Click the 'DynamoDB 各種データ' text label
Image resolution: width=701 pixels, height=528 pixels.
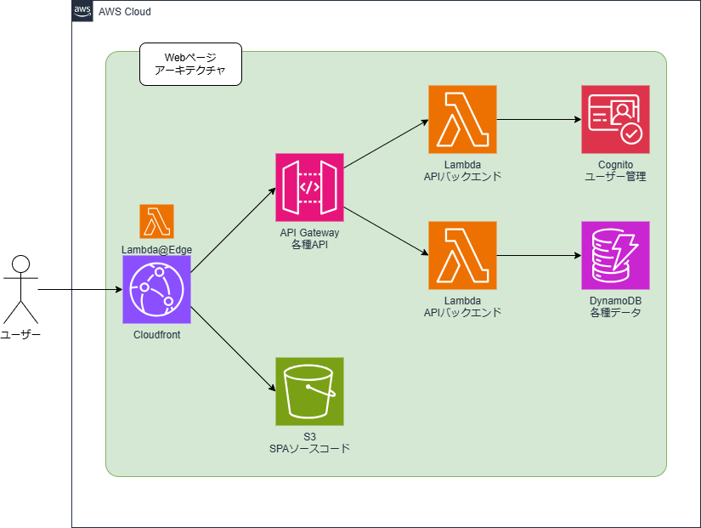615,307
